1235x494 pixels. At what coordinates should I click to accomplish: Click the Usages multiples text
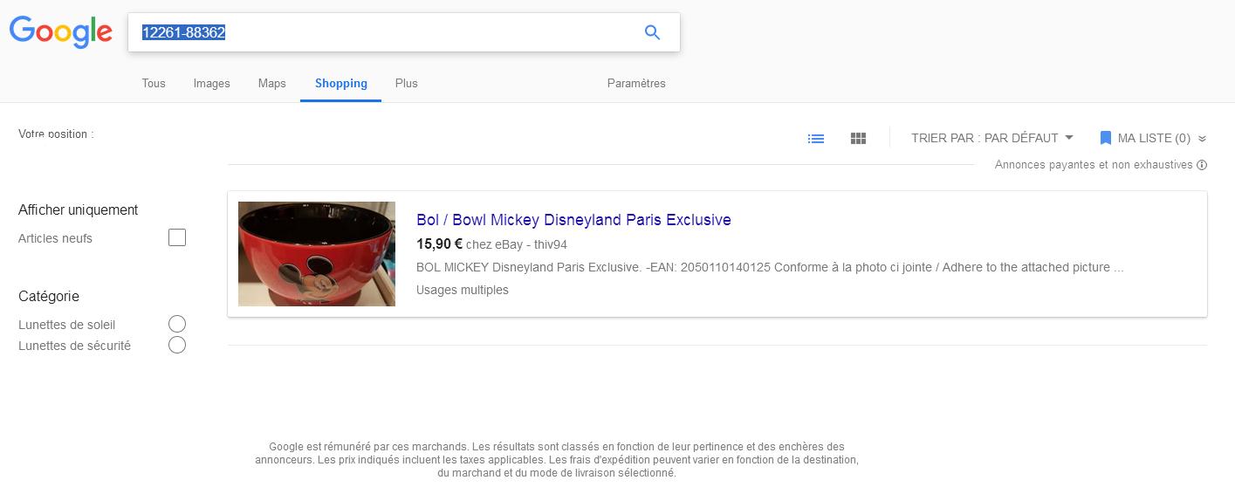coord(463,290)
